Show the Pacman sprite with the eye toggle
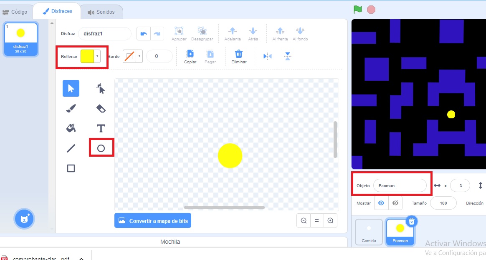 380,203
